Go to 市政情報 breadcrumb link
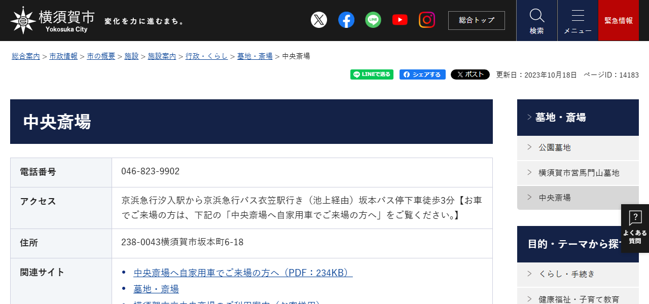This screenshot has width=649, height=304. pos(63,56)
